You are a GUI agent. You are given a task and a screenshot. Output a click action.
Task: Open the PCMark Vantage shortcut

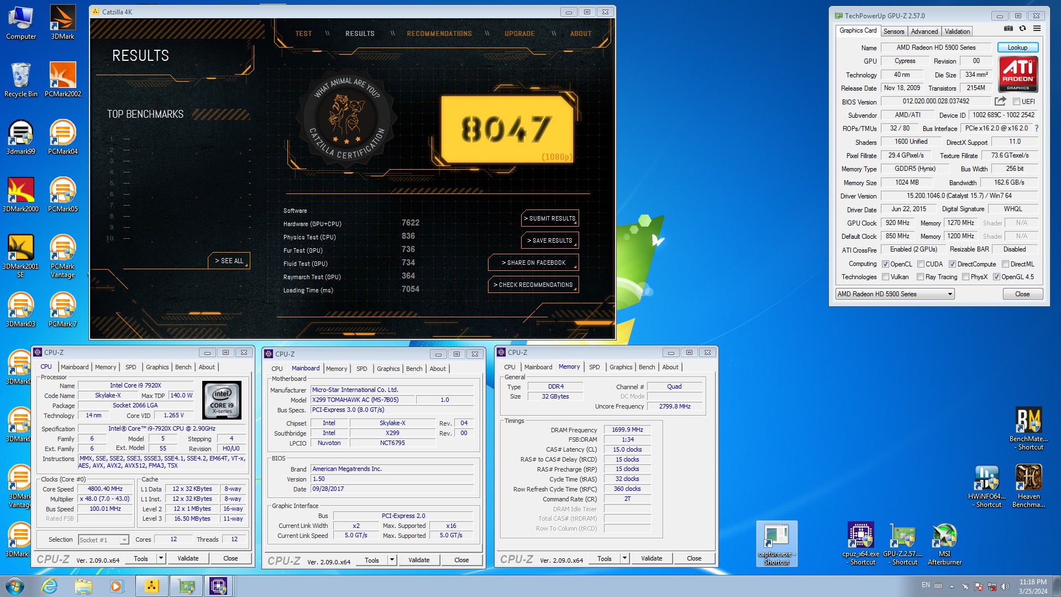pos(62,256)
